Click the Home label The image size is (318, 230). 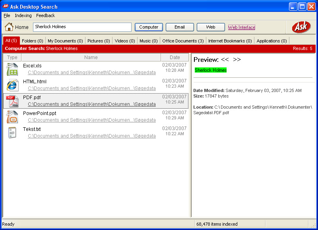(x=22, y=27)
